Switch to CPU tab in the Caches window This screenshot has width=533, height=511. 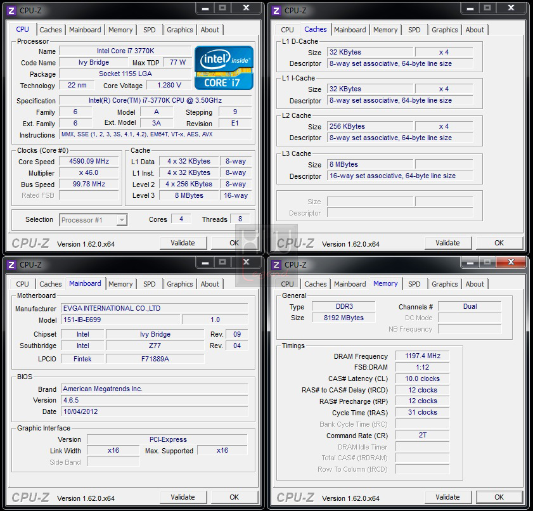click(x=287, y=30)
